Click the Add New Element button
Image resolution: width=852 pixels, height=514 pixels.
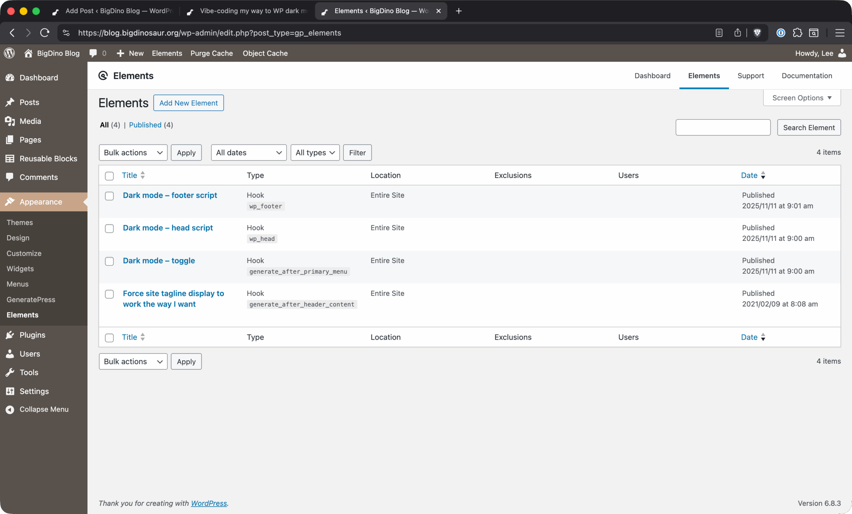coord(188,103)
